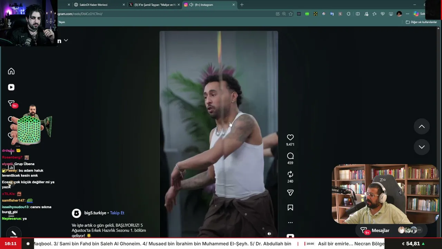
Task: Open the big5.turkiye profile link
Action: click(x=95, y=213)
